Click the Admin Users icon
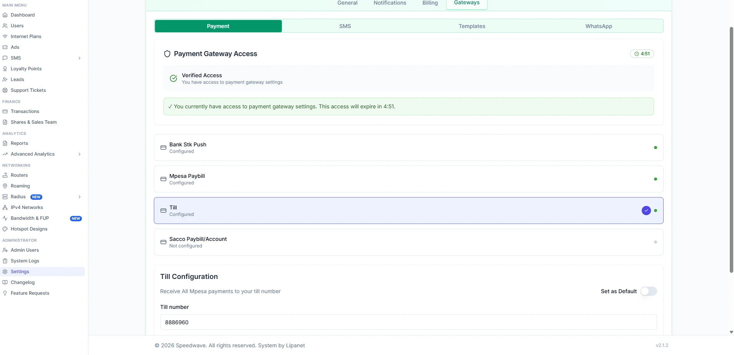This screenshot has height=355, width=734. (x=5, y=250)
